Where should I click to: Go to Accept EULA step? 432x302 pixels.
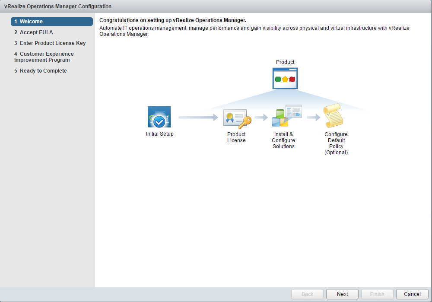tap(33, 32)
